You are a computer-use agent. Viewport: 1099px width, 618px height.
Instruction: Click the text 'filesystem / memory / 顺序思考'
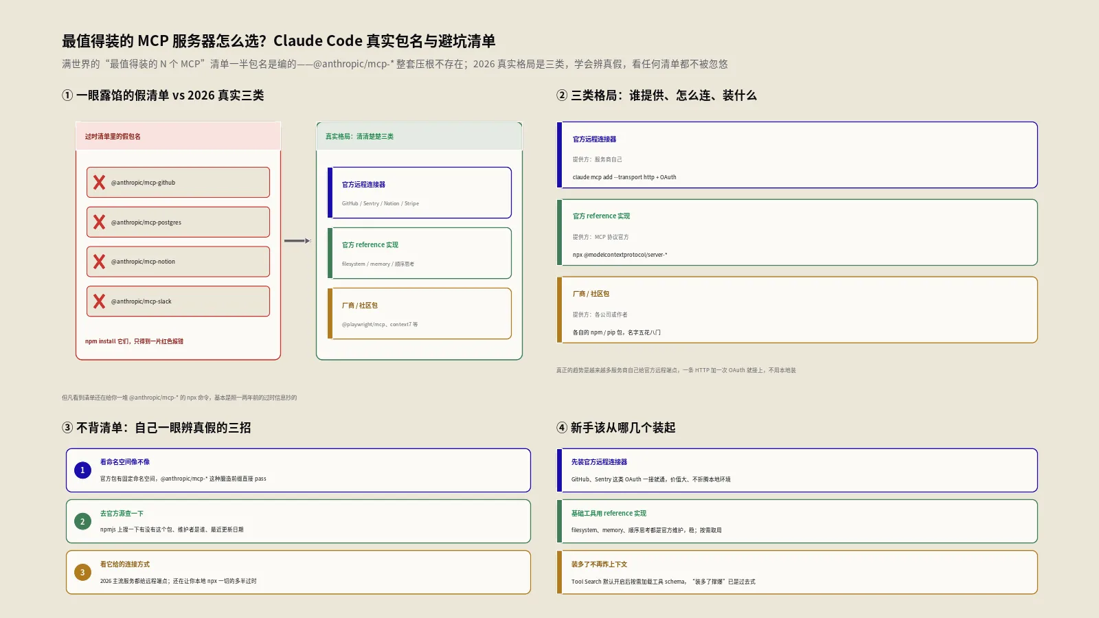pyautogui.click(x=378, y=264)
